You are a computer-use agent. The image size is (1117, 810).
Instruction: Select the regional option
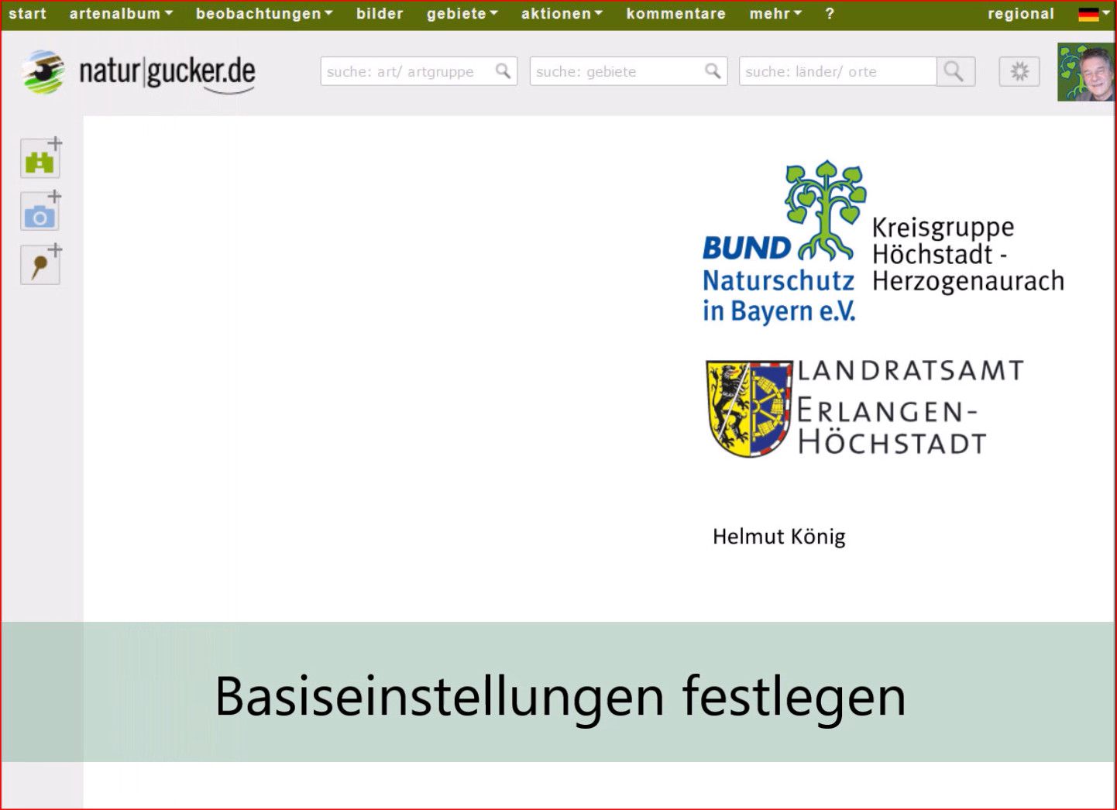click(x=1021, y=14)
